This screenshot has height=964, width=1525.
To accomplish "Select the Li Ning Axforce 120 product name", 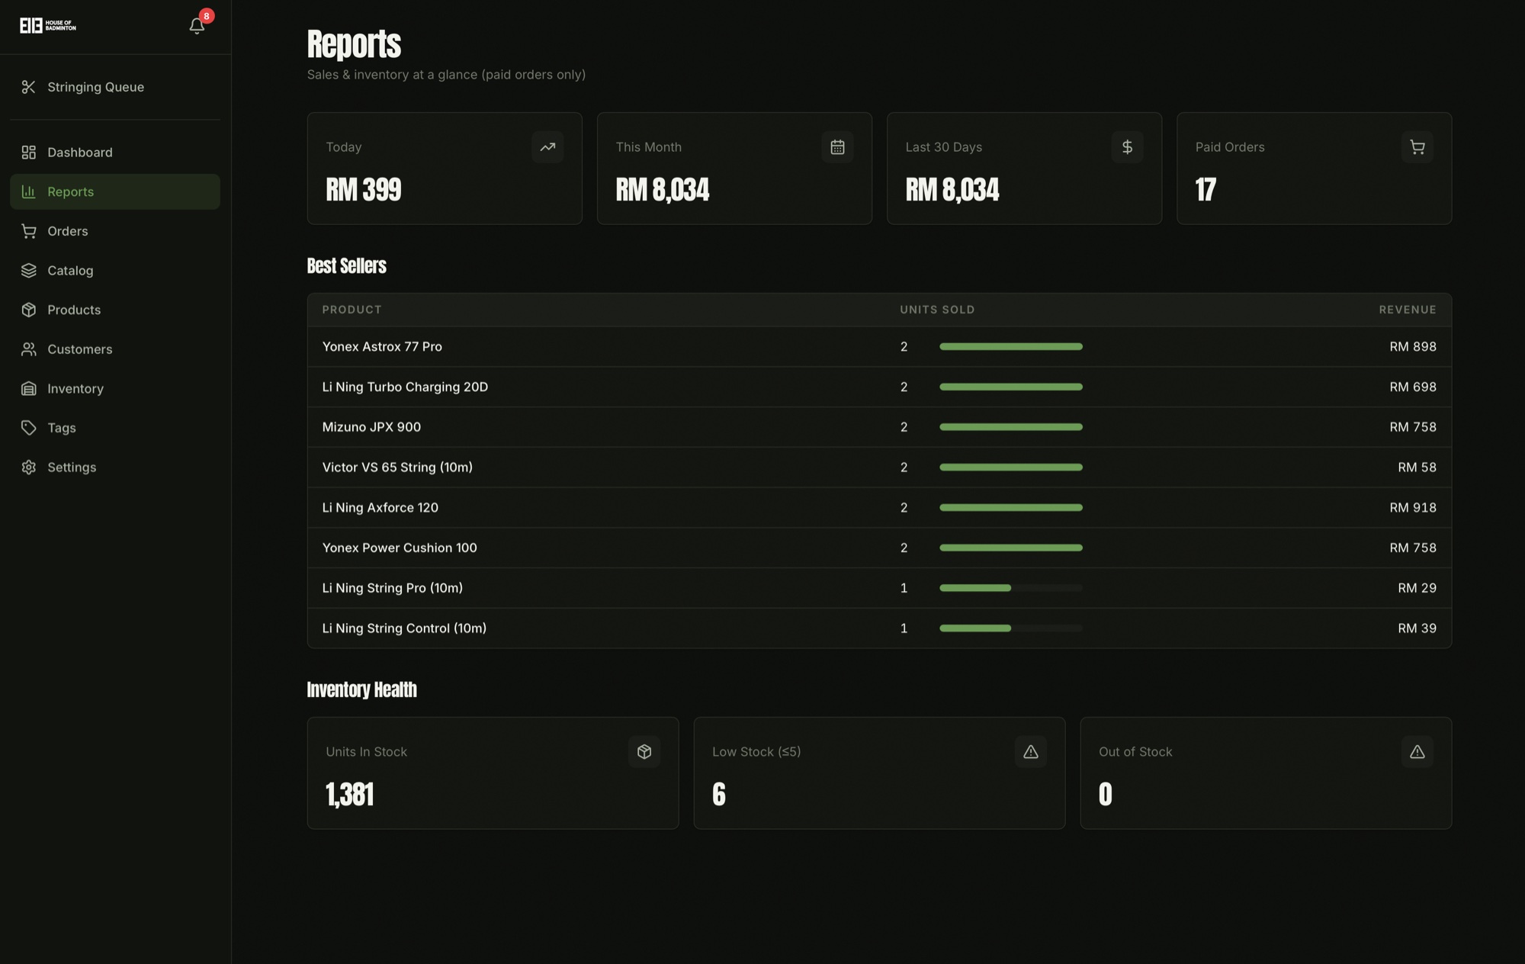I will (x=380, y=508).
